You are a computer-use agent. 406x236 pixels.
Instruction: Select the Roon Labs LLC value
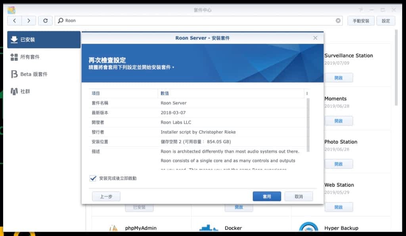click(x=176, y=122)
